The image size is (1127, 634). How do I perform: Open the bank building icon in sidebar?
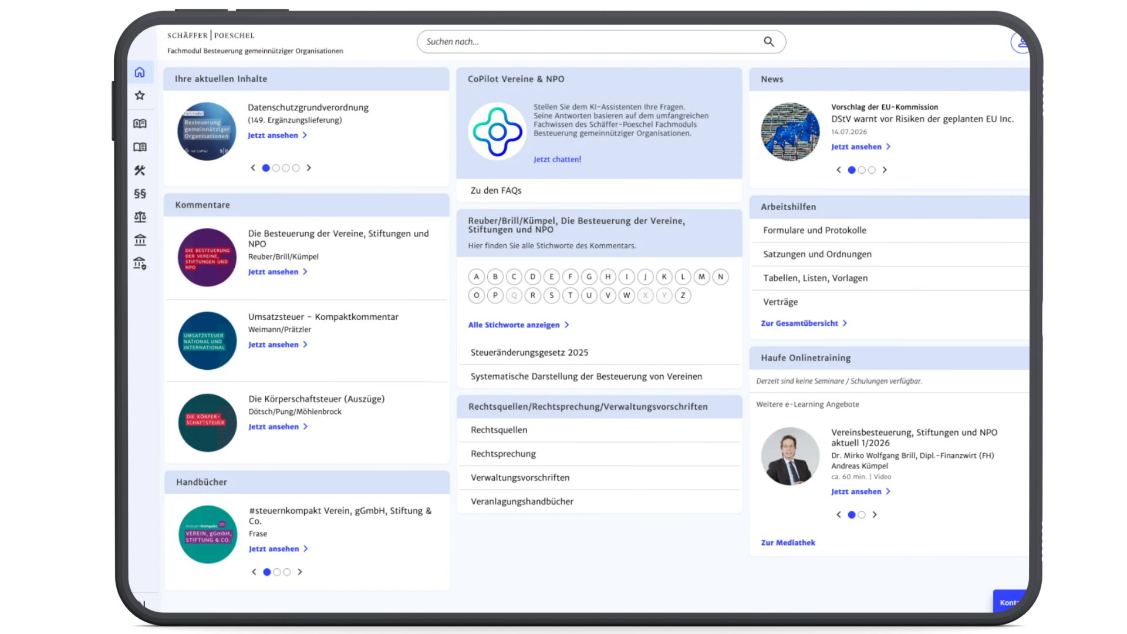(x=140, y=240)
